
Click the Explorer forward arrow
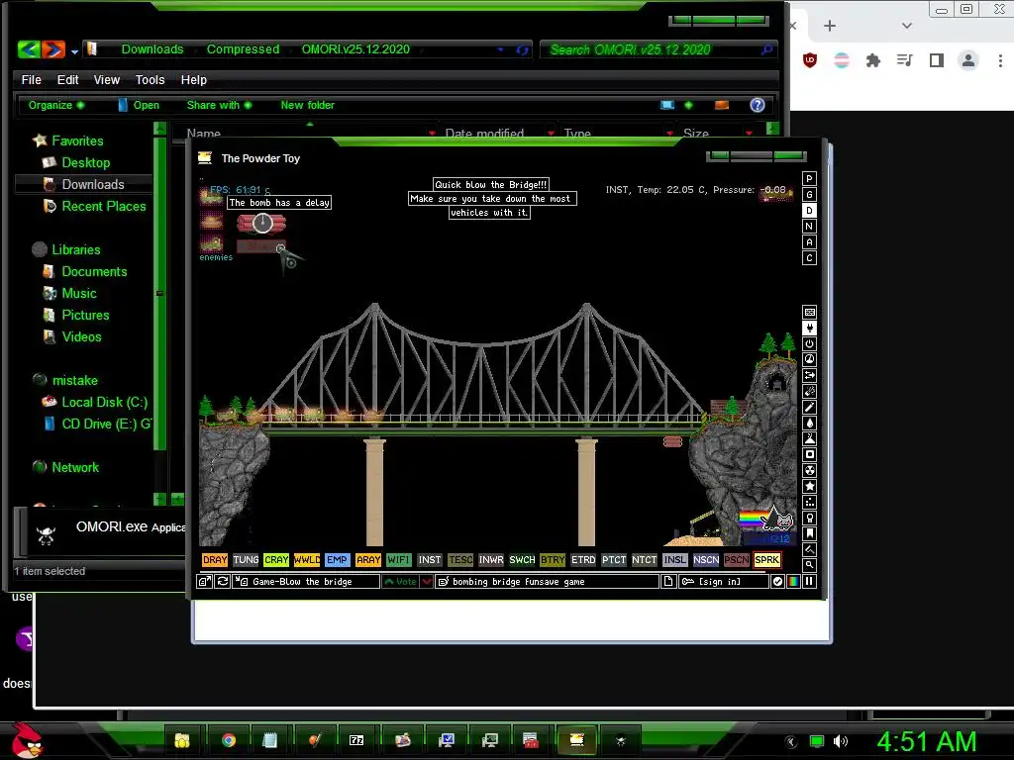53,49
